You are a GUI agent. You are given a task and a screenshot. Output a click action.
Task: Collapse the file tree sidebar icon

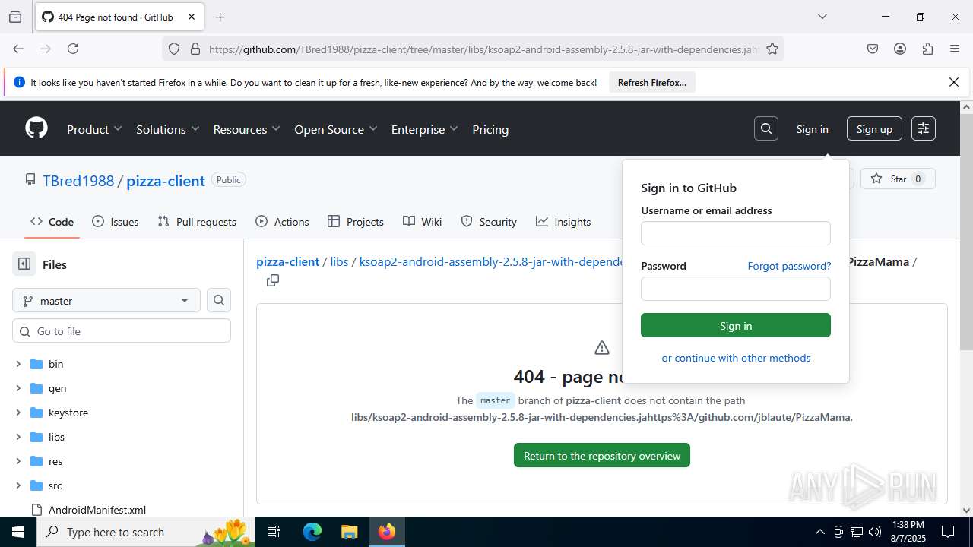pyautogui.click(x=24, y=264)
